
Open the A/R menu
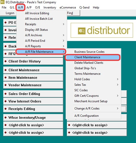tap(21, 7)
